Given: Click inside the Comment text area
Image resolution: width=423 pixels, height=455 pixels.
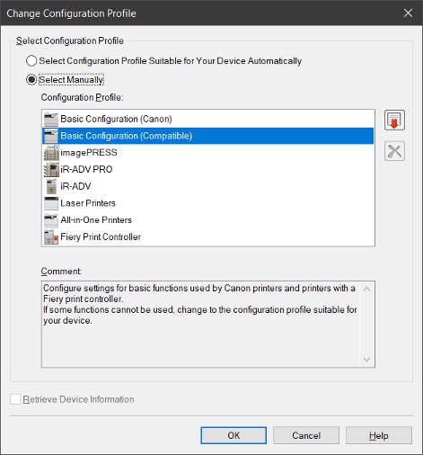Looking at the screenshot, I should tap(200, 325).
